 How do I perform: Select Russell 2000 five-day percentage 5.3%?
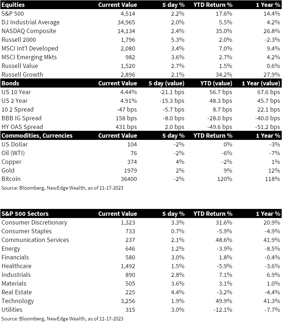(178, 40)
